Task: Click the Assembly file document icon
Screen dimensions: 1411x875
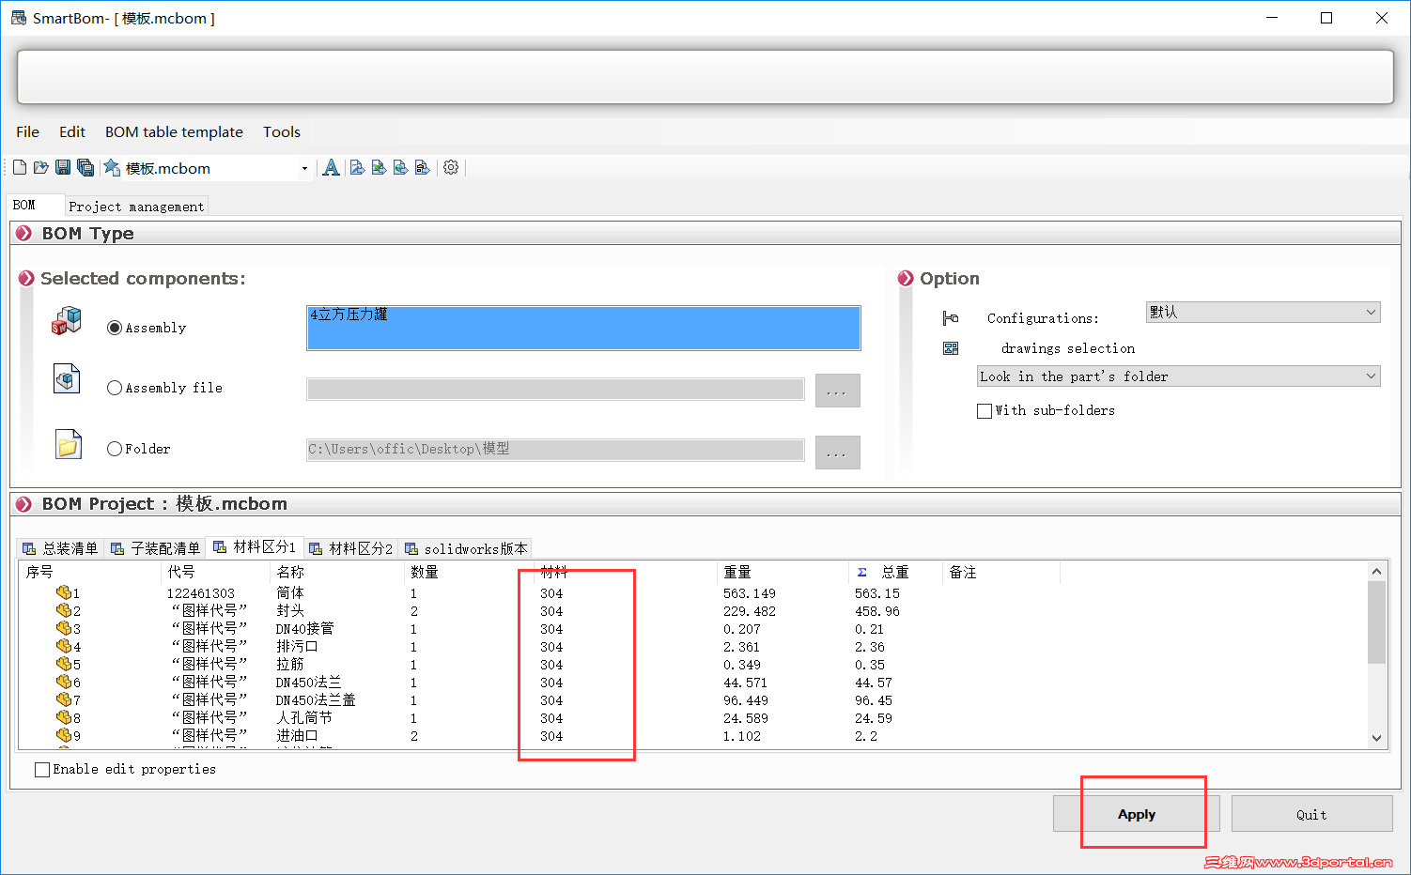Action: pos(67,379)
